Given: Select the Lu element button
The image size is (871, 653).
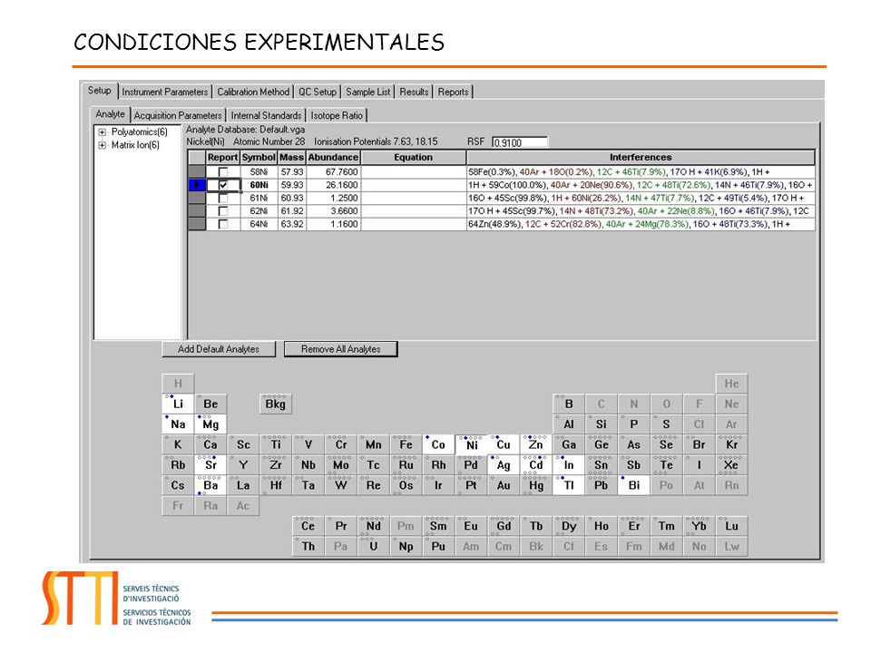Looking at the screenshot, I should (731, 526).
